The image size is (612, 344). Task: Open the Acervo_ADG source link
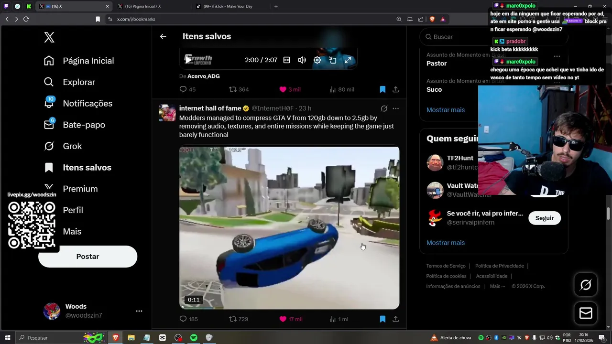point(204,76)
